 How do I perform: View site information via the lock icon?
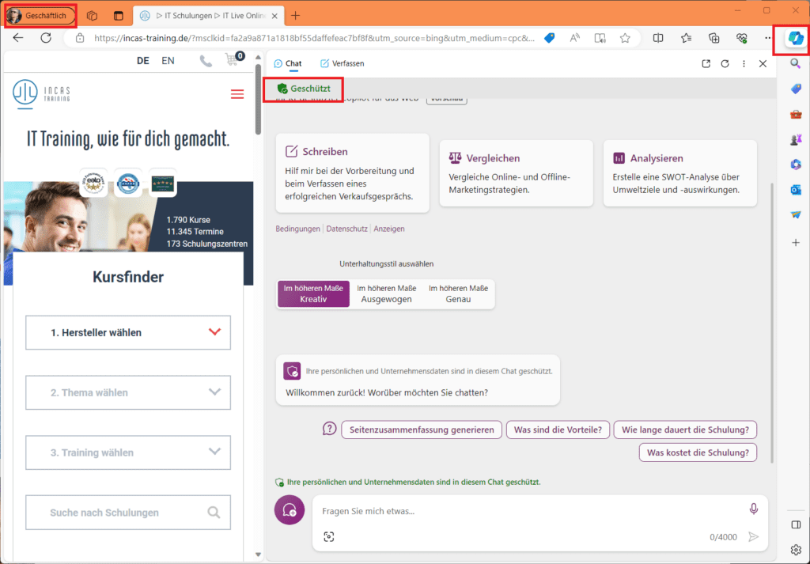[80, 38]
